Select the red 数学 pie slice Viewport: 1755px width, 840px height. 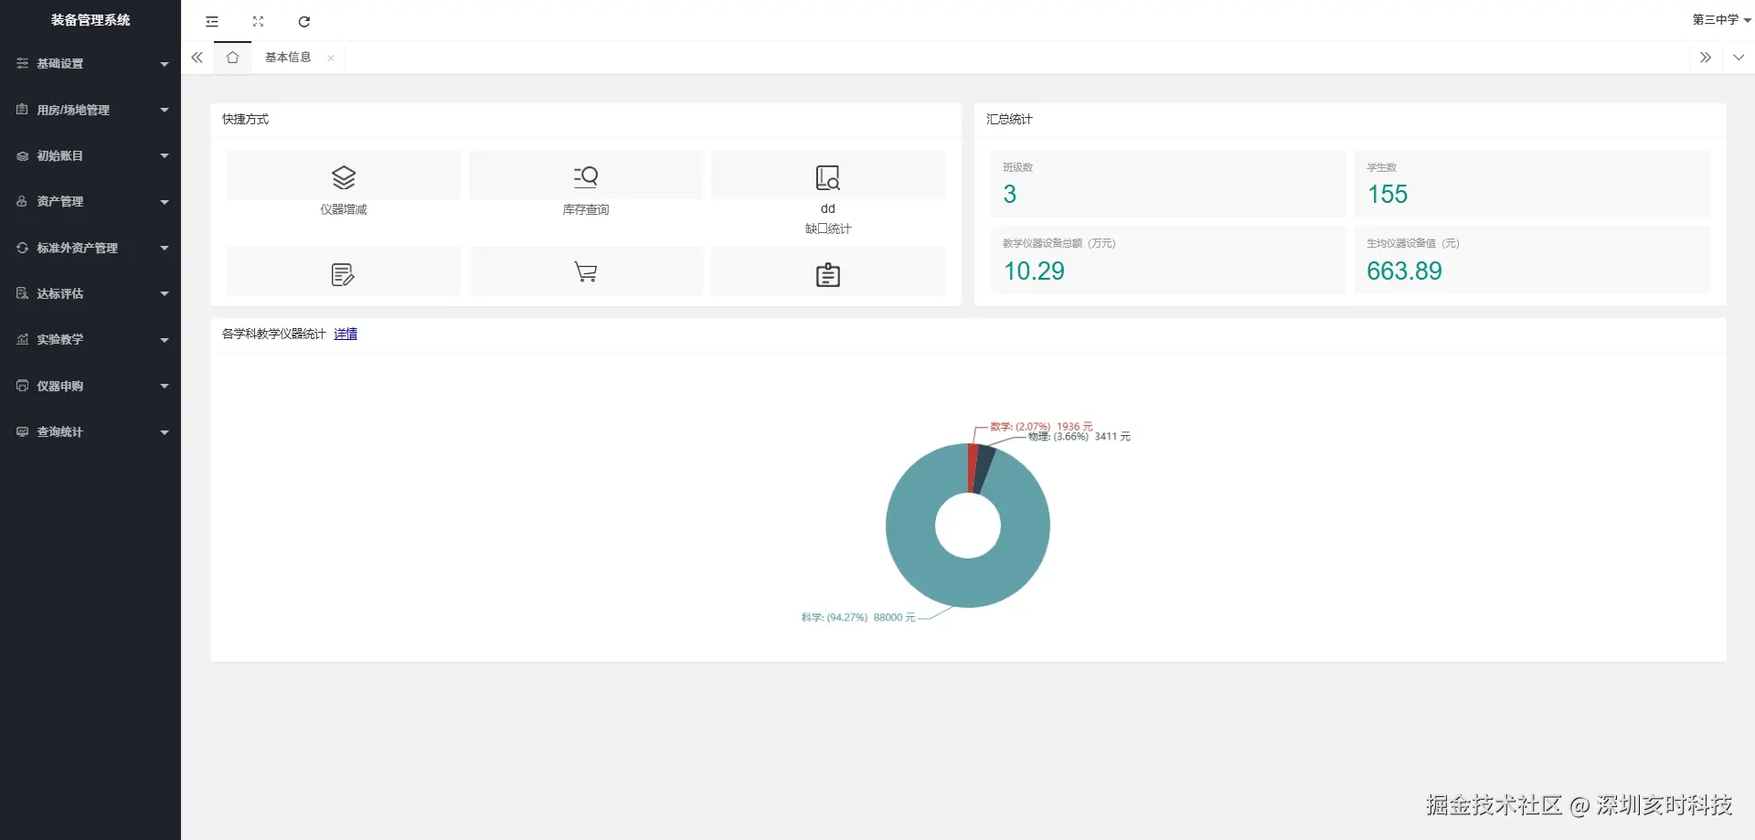click(973, 467)
